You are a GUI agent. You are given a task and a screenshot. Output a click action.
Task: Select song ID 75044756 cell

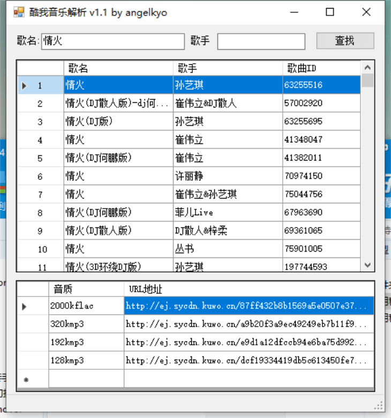(x=321, y=194)
